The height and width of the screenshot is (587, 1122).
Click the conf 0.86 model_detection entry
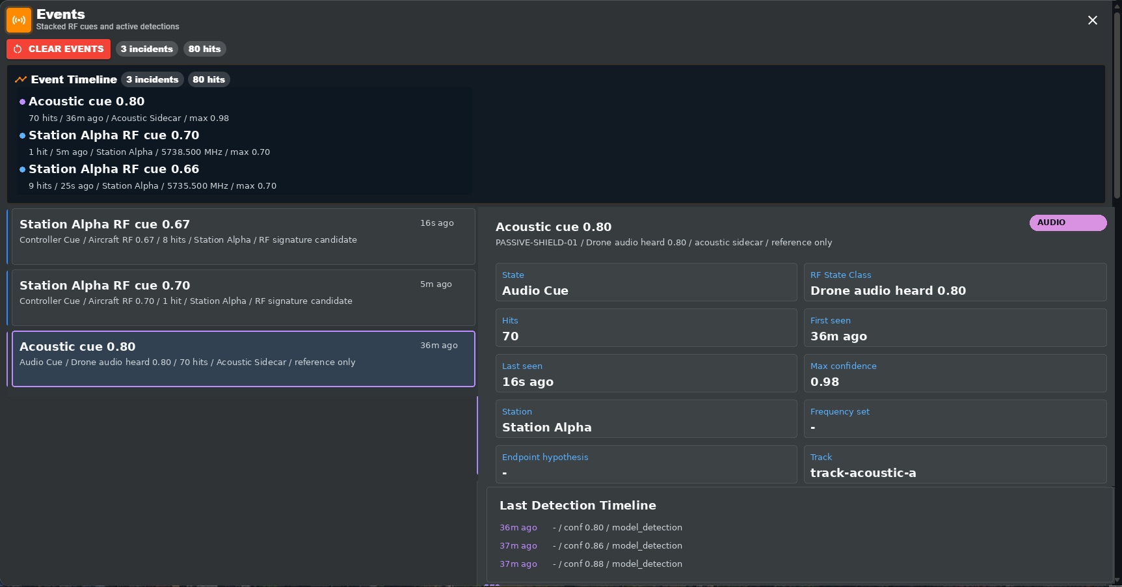tap(617, 545)
